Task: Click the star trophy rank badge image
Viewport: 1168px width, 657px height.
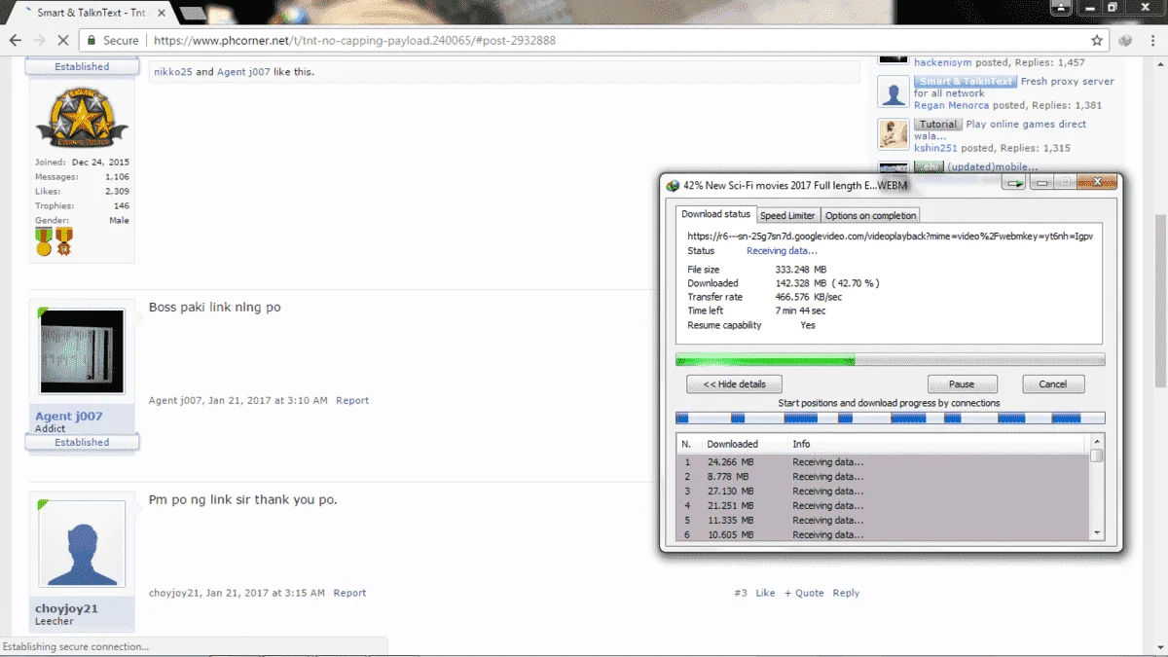Action: point(82,117)
